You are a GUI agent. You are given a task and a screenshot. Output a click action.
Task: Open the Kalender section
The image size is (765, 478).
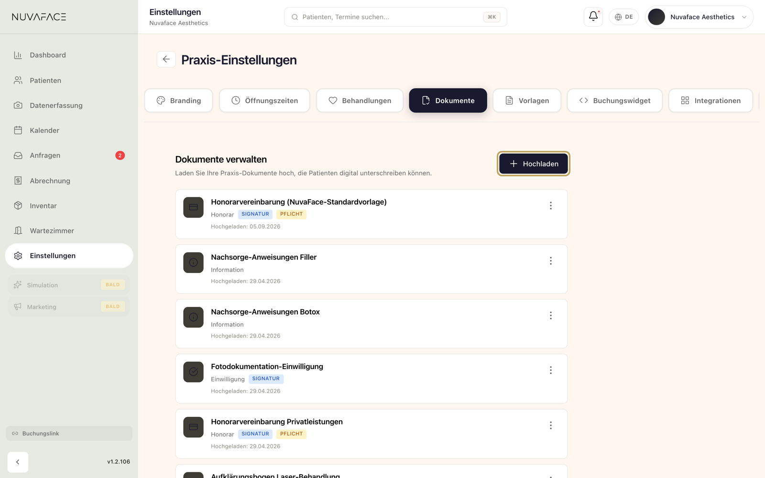click(x=69, y=130)
